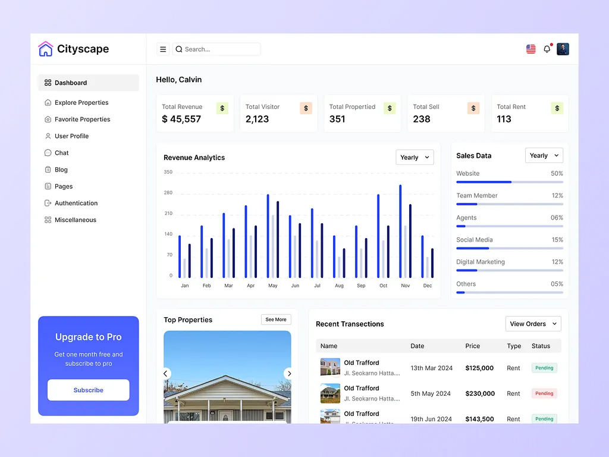Click the first Old Trafford property thumbnail
The width and height of the screenshot is (609, 457).
[330, 368]
